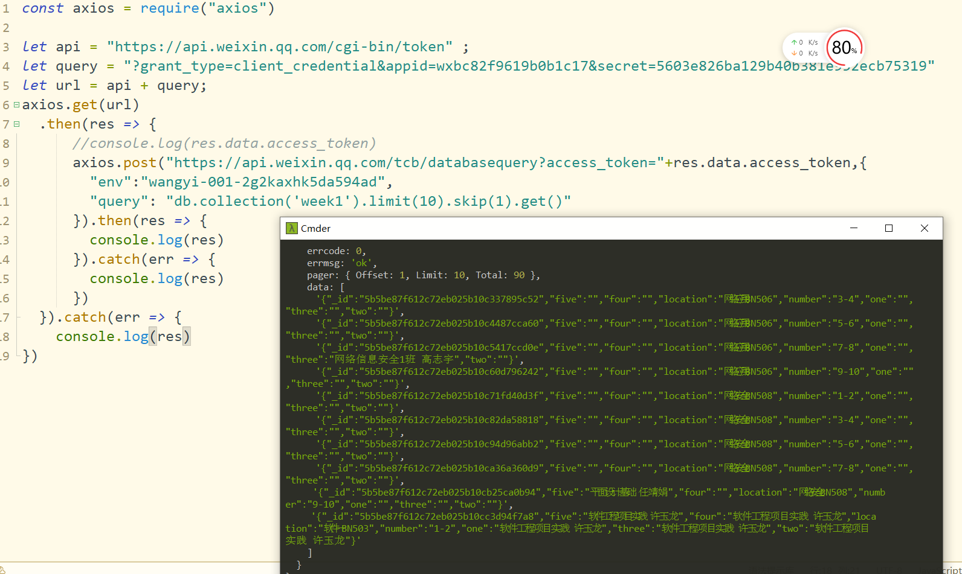The width and height of the screenshot is (962, 574).
Task: Click "errmsg: 'ok'" in Cmder output
Action: tap(342, 263)
